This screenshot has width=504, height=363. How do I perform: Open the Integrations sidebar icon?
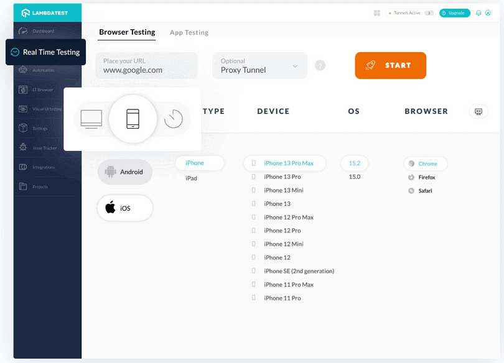point(23,167)
